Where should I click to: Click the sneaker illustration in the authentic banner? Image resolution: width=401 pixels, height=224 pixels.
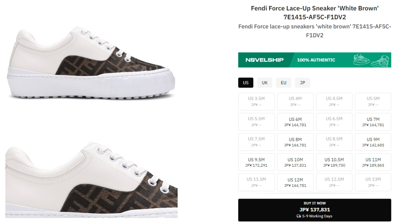372,60
